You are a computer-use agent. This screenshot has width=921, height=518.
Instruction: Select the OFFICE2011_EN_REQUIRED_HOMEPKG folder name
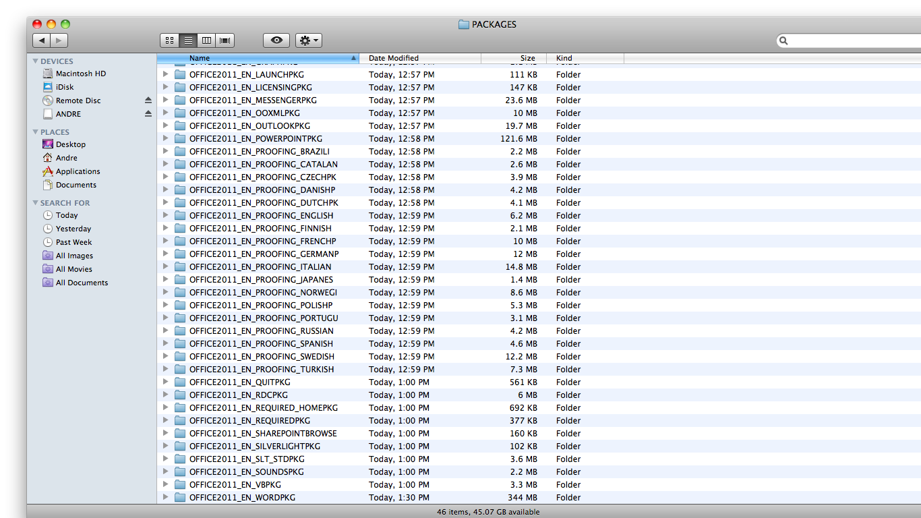264,407
